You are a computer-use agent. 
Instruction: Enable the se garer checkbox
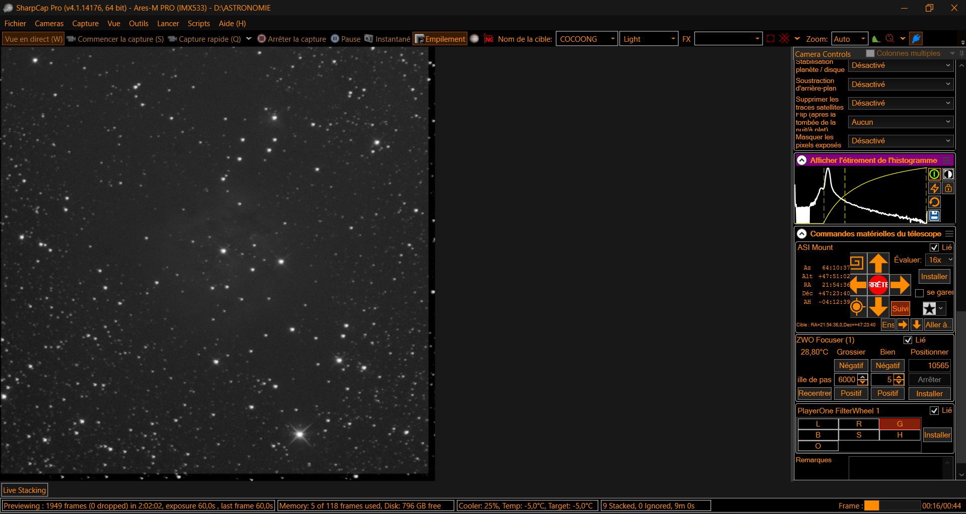click(x=920, y=293)
